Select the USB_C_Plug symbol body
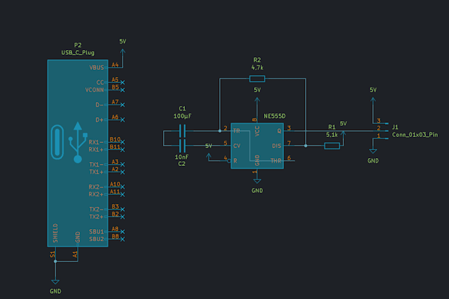This screenshot has width=449, height=299. click(78, 153)
